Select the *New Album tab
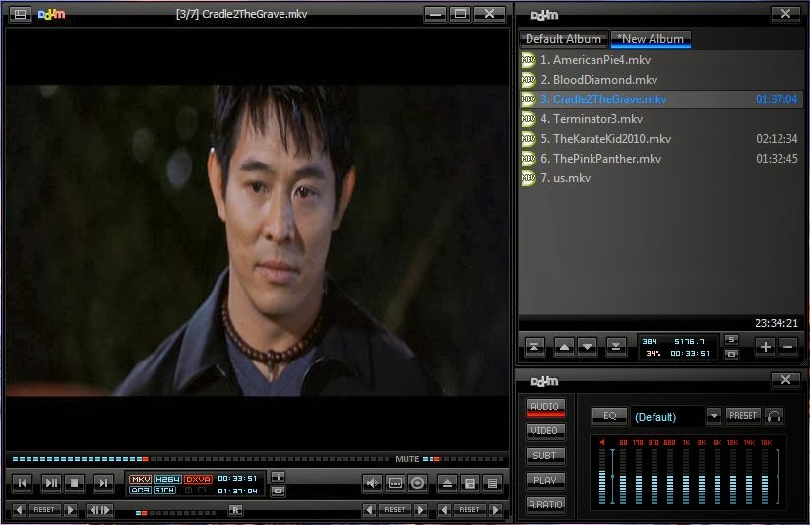 pyautogui.click(x=651, y=39)
